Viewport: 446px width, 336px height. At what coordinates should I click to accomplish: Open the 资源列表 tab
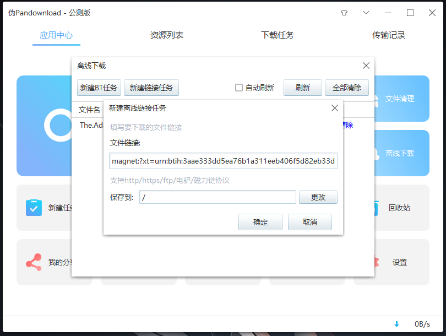pos(167,35)
